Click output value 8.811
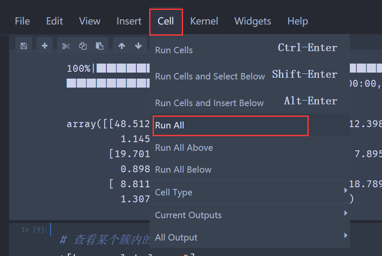 click(135, 184)
